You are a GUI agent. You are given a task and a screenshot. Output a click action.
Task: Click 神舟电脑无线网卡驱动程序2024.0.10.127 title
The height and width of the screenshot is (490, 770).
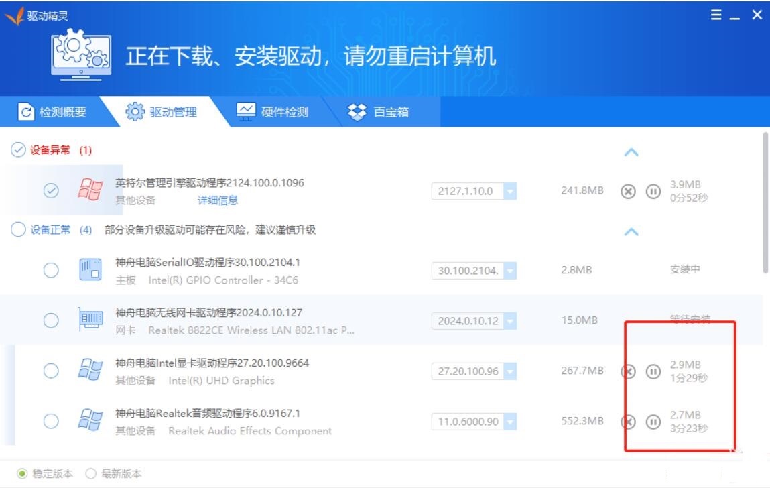(x=208, y=313)
